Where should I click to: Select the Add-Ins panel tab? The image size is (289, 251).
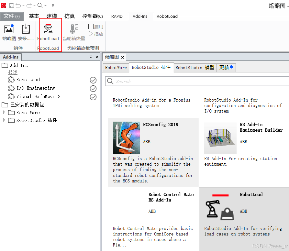[11, 57]
